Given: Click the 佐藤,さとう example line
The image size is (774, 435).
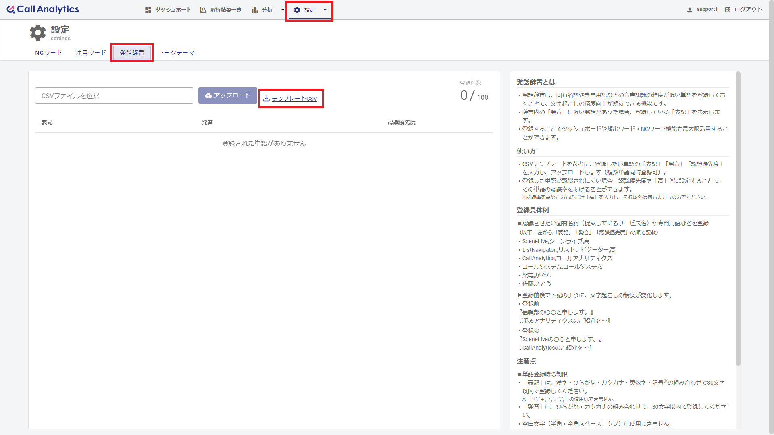Looking at the screenshot, I should [x=535, y=284].
